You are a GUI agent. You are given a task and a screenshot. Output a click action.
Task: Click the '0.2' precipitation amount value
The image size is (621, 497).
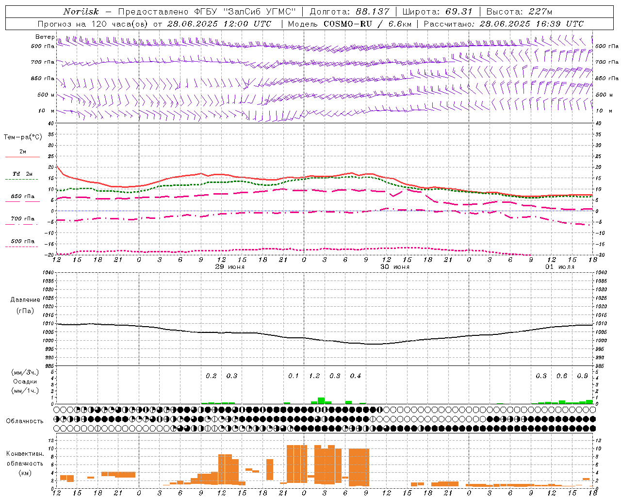(x=211, y=376)
